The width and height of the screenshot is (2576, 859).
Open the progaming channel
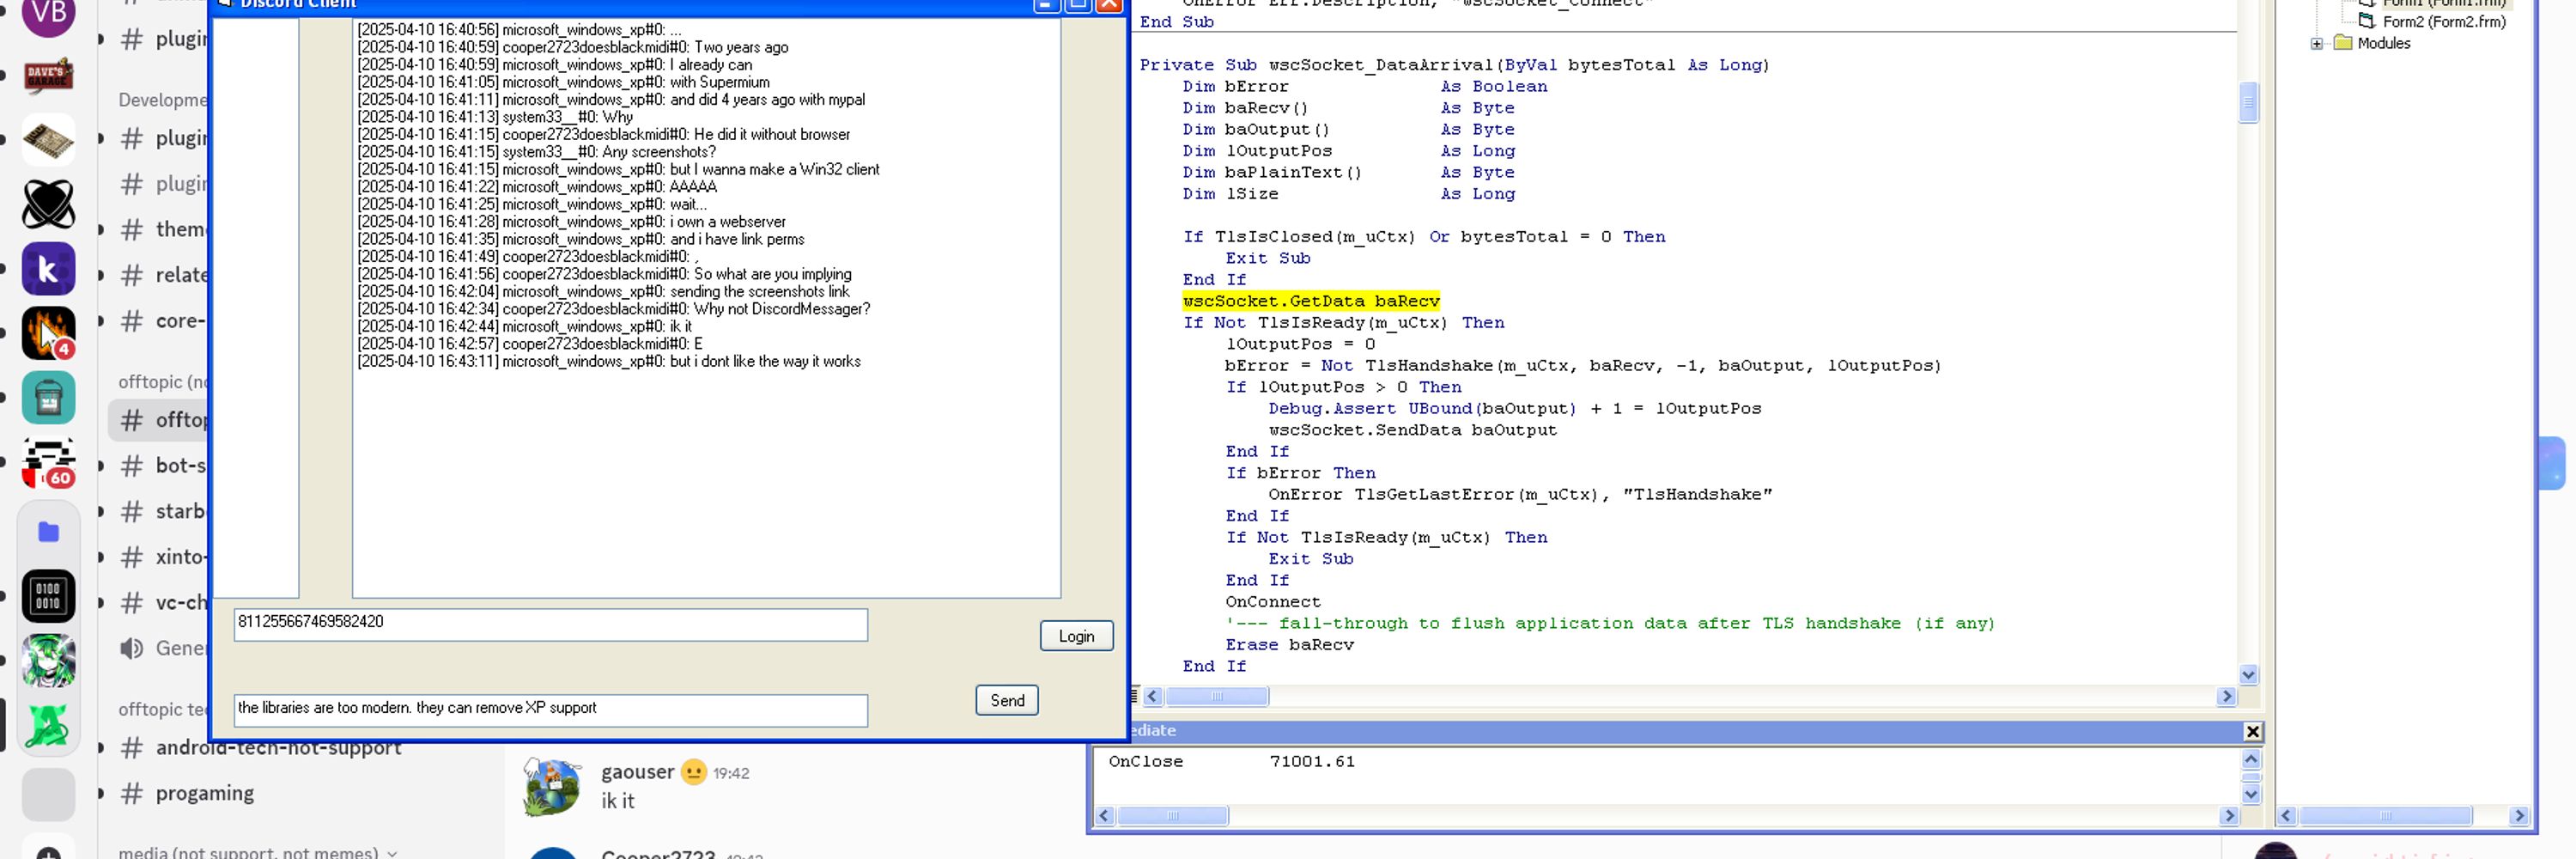204,793
